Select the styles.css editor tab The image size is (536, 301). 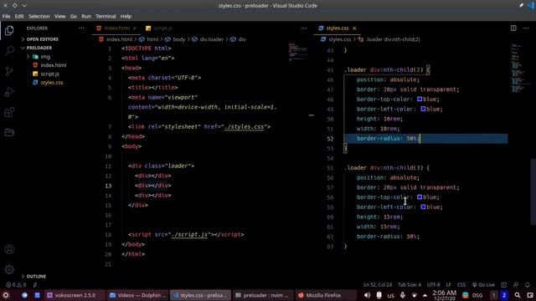coord(337,28)
